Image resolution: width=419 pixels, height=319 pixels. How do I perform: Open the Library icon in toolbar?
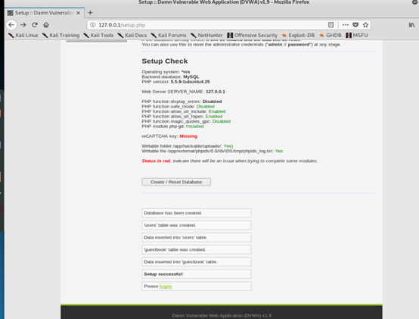tap(411, 25)
